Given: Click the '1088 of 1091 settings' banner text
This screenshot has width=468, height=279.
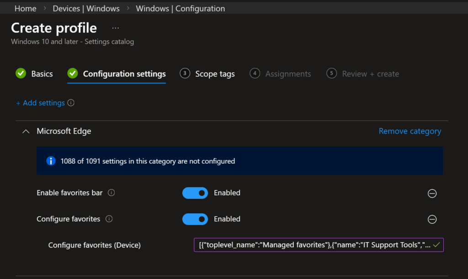Looking at the screenshot, I should [148, 161].
